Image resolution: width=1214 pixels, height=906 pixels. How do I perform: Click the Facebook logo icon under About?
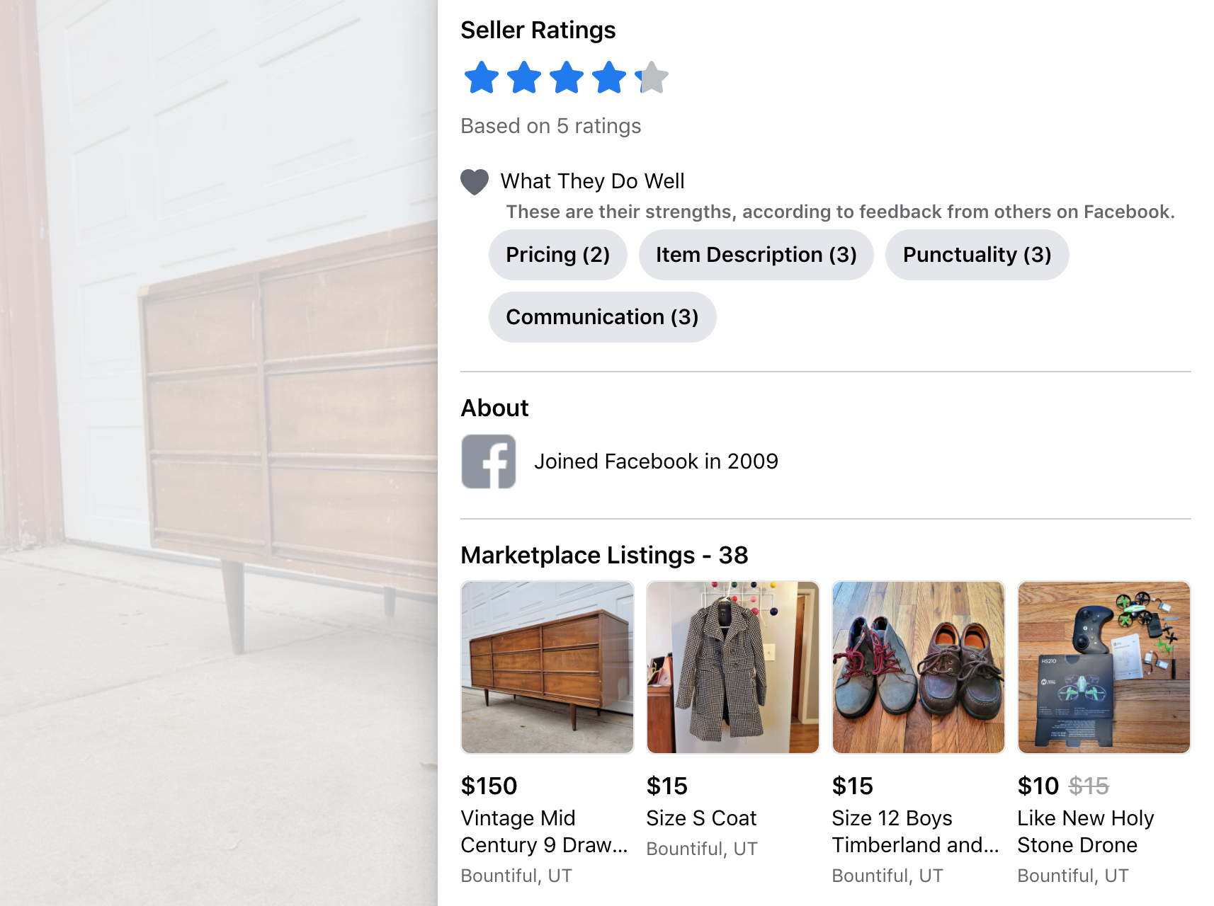pyautogui.click(x=489, y=461)
